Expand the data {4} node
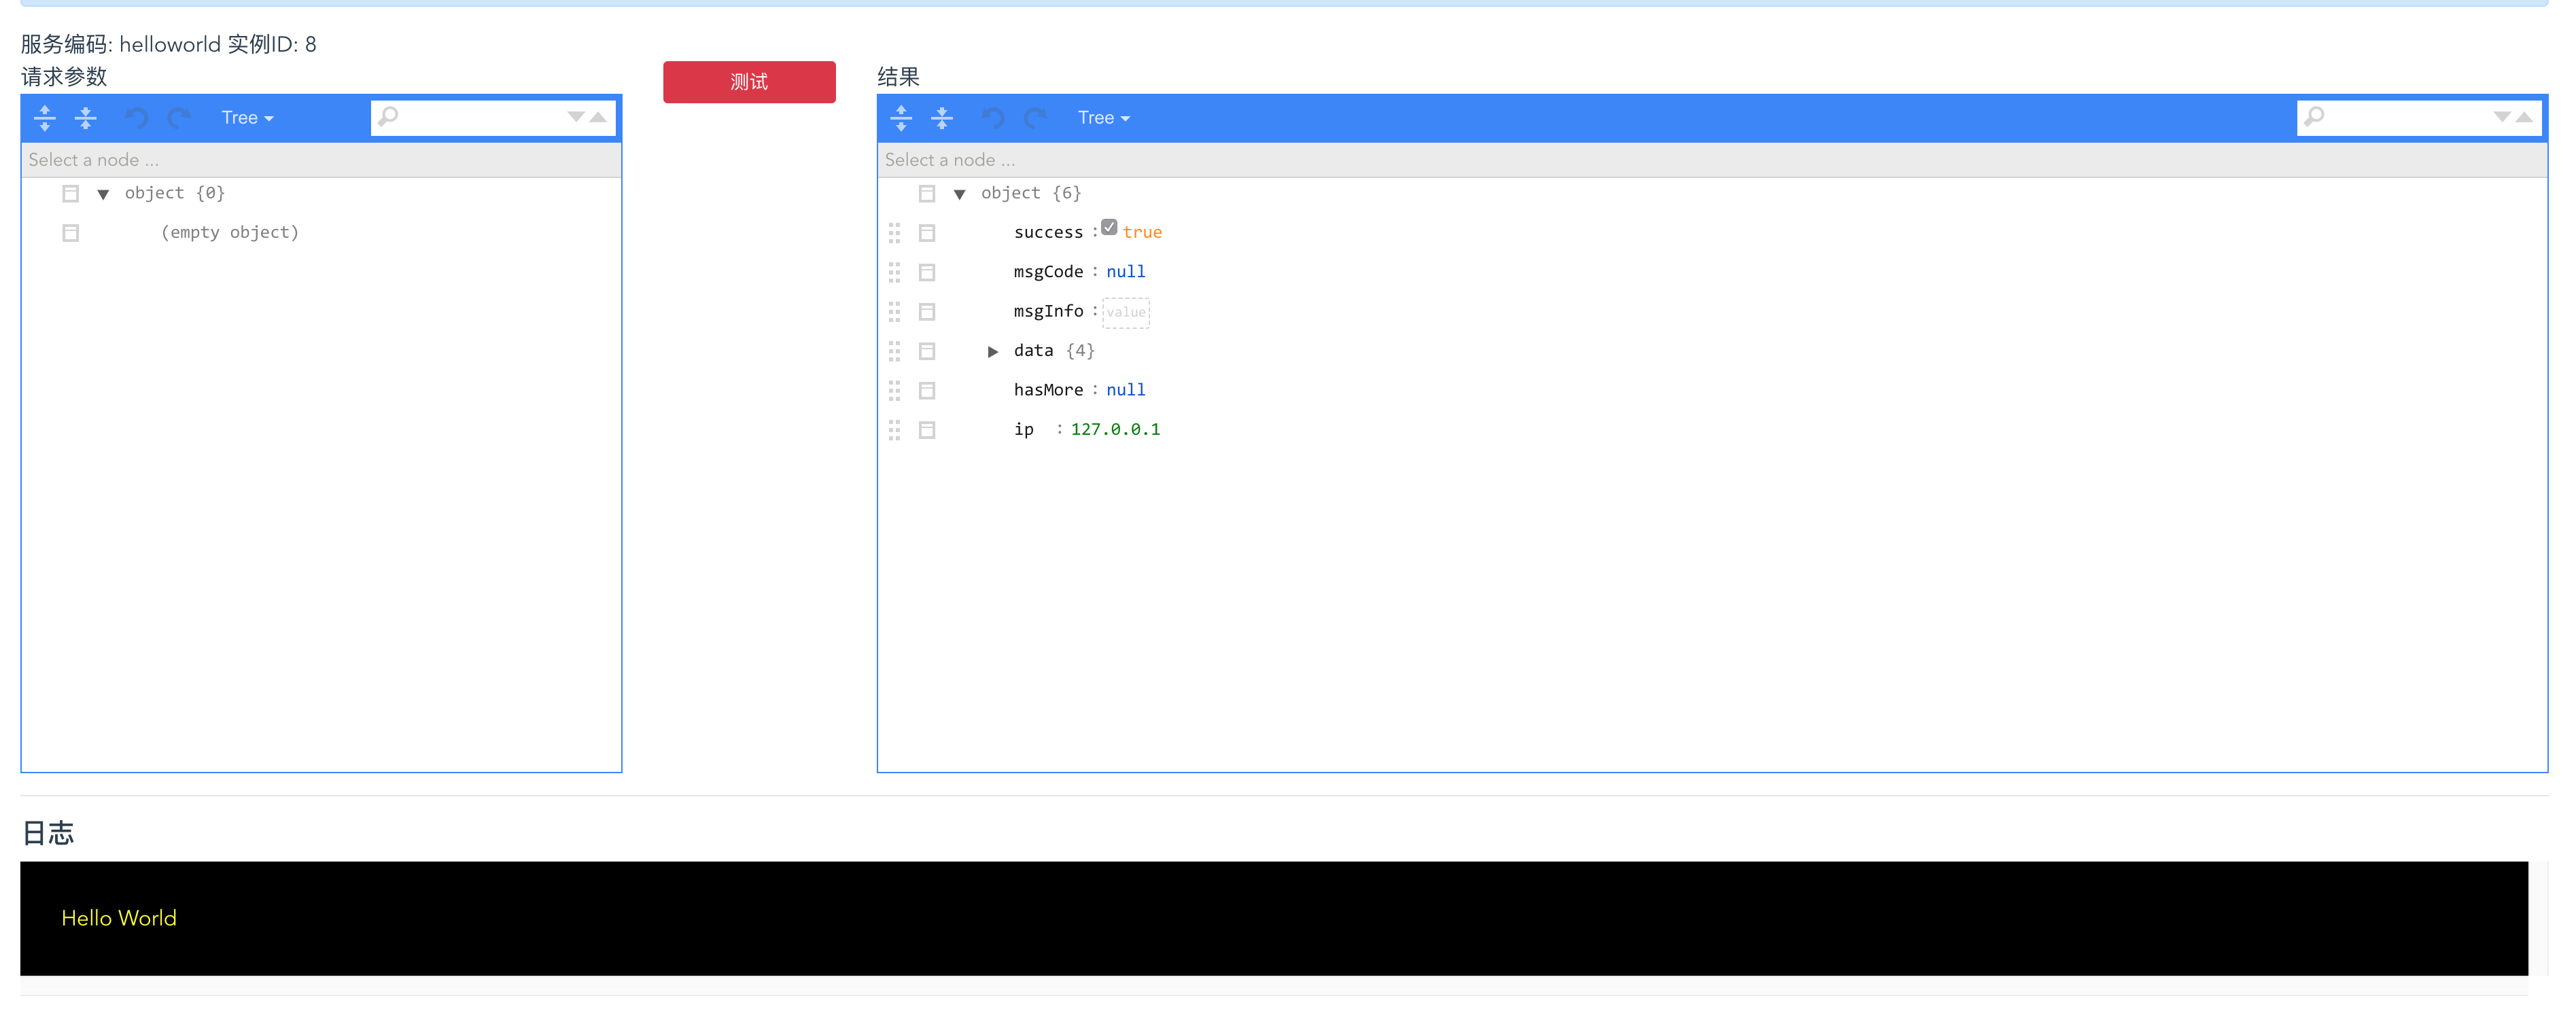This screenshot has height=1026, width=2576. point(992,351)
